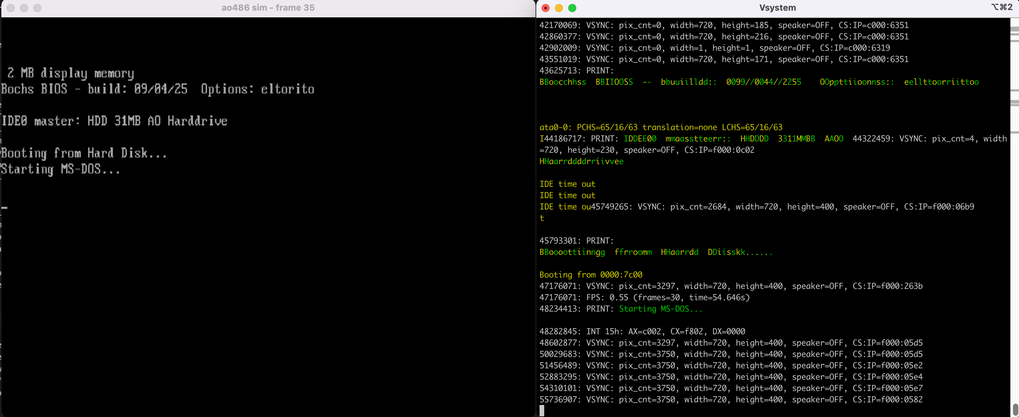Minimize the ao486 sim window

24,8
